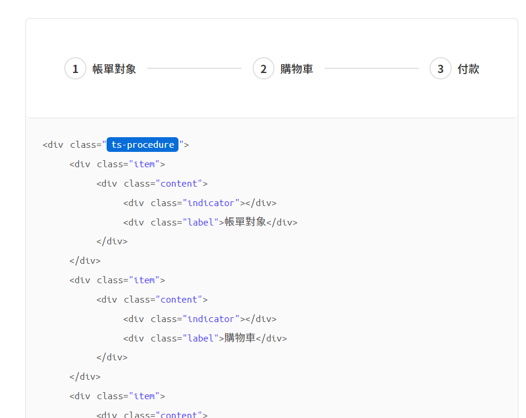This screenshot has width=526, height=418.
Task: Click the first indicator class name in the code
Action: [x=211, y=203]
